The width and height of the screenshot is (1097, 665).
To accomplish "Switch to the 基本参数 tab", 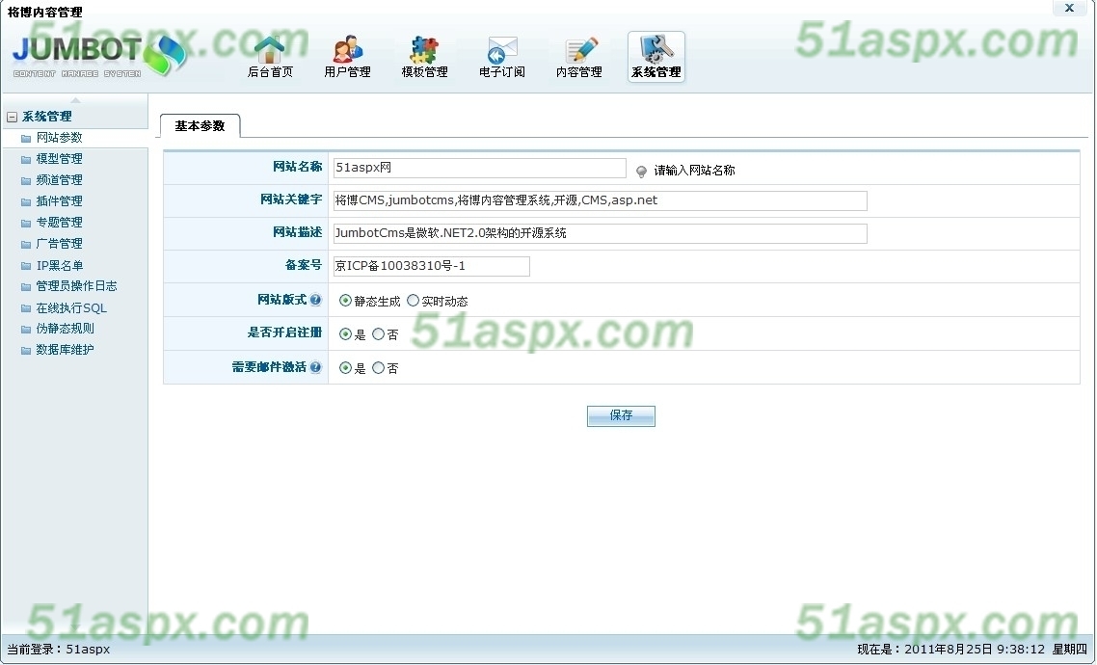I will pos(201,126).
